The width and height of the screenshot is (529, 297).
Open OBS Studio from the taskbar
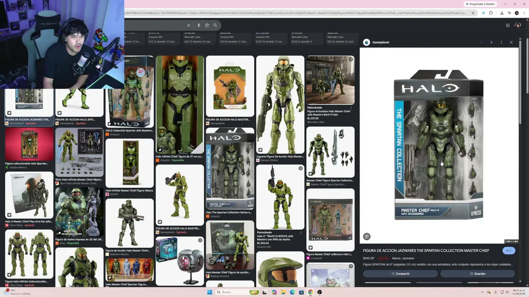tap(319, 292)
